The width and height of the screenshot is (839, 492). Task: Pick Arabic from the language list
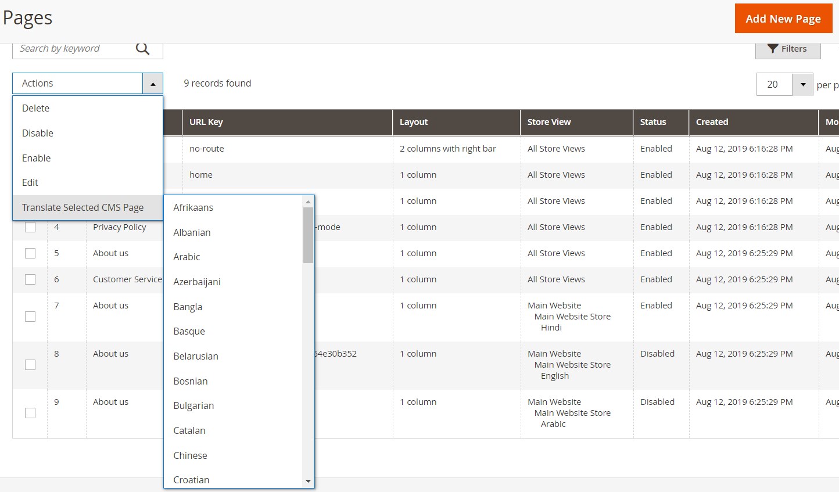coord(187,257)
